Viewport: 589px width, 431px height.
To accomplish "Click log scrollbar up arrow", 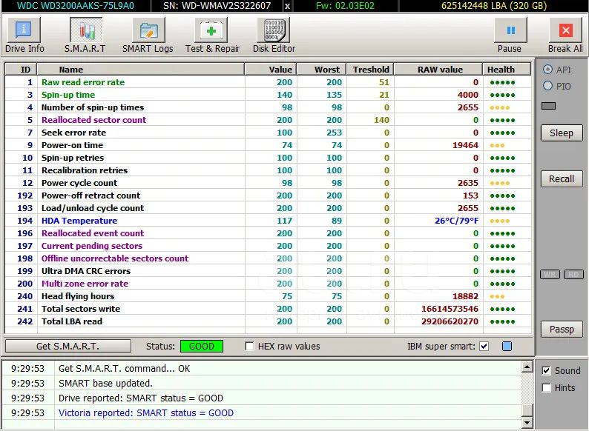I will tap(527, 367).
